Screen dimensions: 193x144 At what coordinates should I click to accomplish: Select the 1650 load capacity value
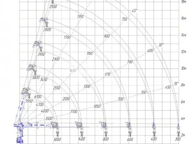[73, 70]
